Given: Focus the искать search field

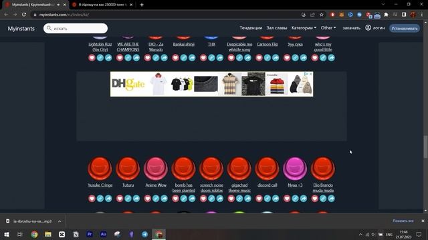Looking at the screenshot, I should click(x=76, y=28).
